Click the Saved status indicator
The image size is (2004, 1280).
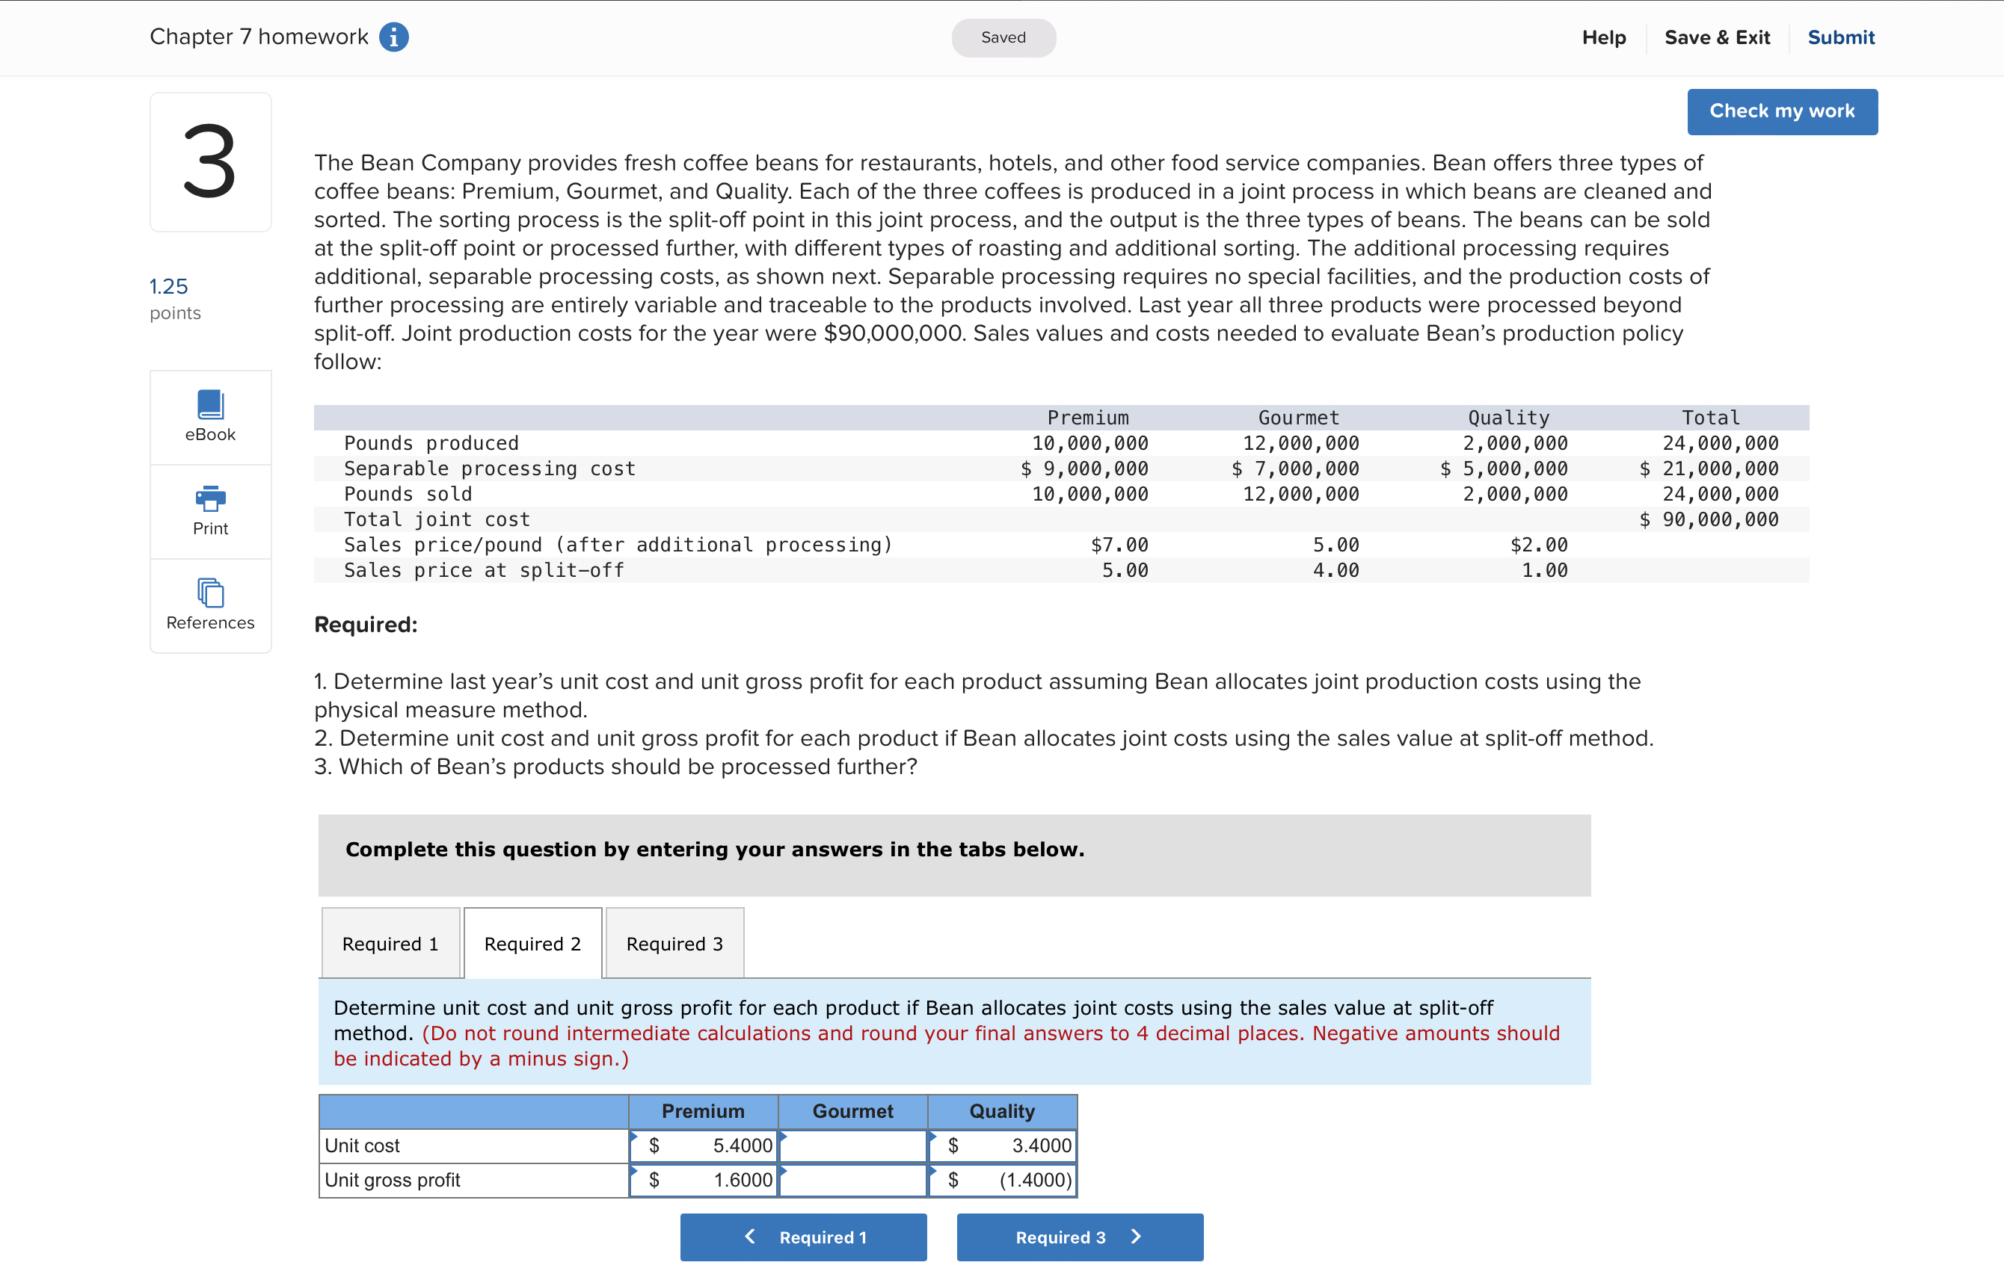point(1003,37)
